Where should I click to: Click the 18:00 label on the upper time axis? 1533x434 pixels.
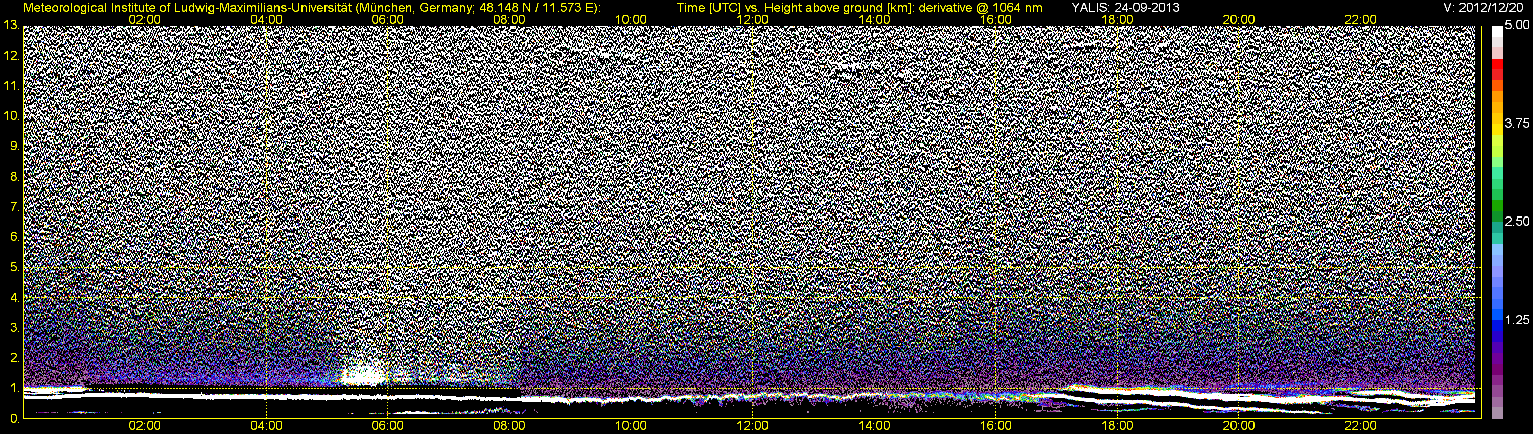click(1117, 19)
